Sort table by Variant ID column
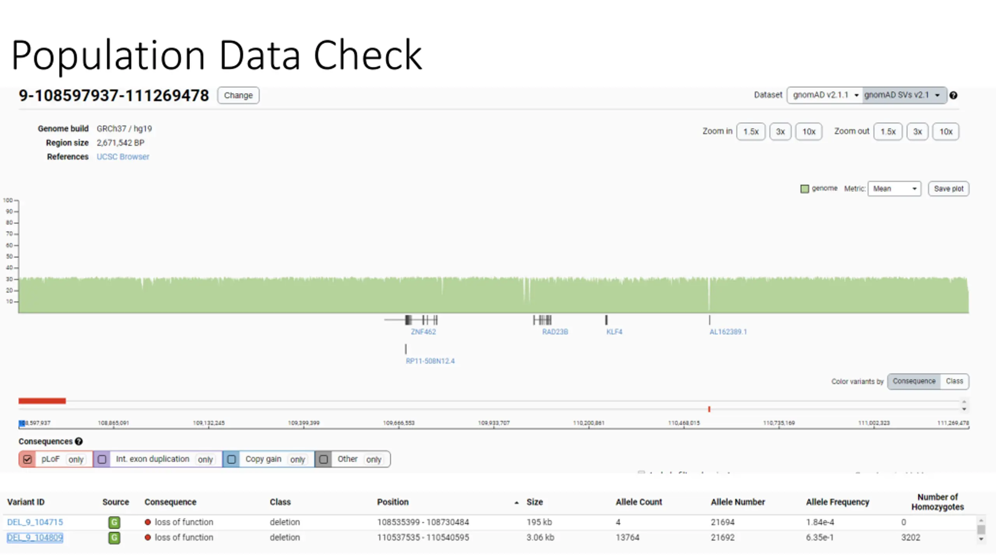The height and width of the screenshot is (560, 996). [x=26, y=502]
